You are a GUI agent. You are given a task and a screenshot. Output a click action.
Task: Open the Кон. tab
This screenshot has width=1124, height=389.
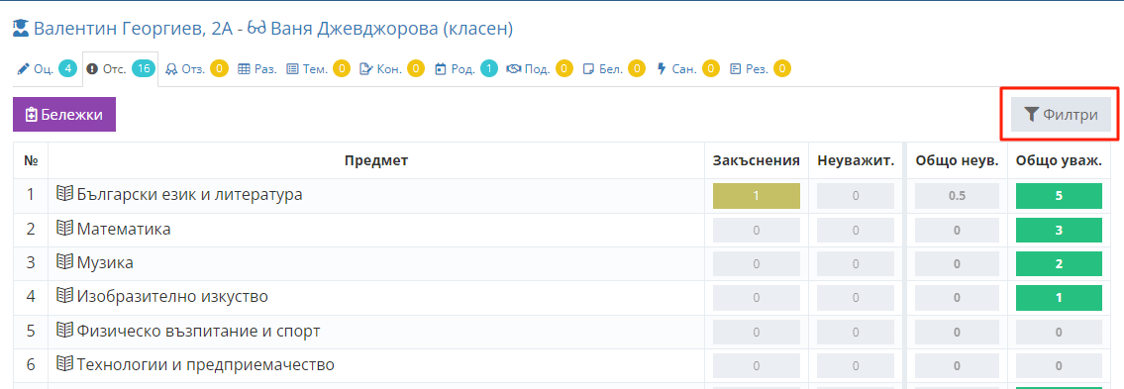[x=392, y=69]
